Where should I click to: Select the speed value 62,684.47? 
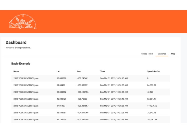(x=151, y=99)
